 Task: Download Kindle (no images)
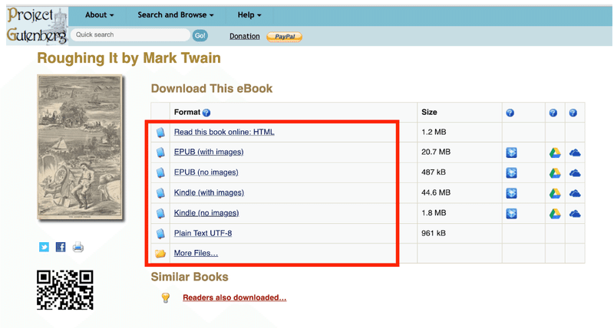206,213
